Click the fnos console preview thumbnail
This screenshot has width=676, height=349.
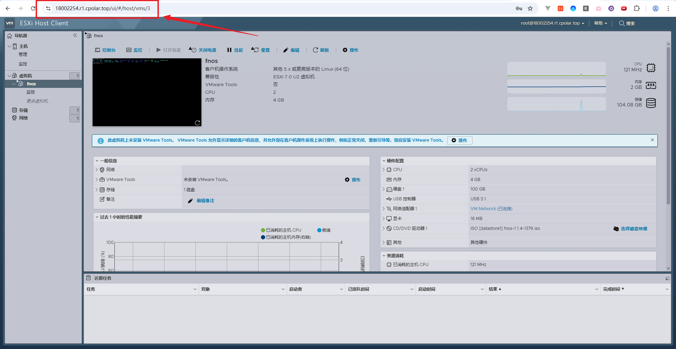coord(147,92)
